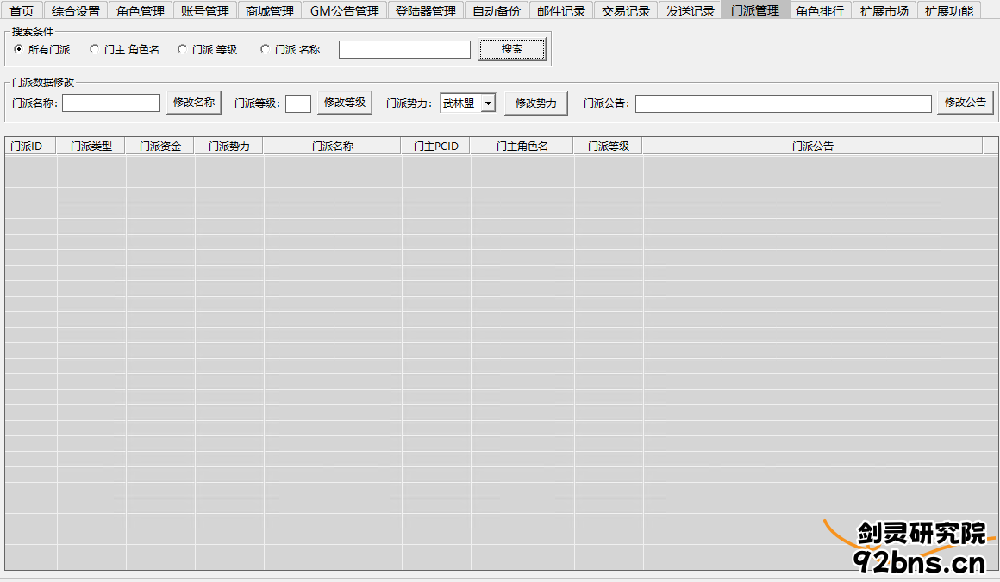The width and height of the screenshot is (1000, 582).
Task: Go to the 扩展市场 tab
Action: click(884, 11)
